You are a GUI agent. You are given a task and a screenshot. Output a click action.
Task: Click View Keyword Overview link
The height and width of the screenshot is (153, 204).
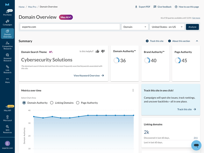click(x=88, y=75)
